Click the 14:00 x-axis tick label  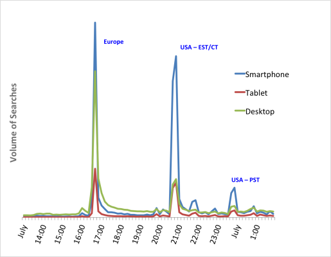click(x=40, y=234)
